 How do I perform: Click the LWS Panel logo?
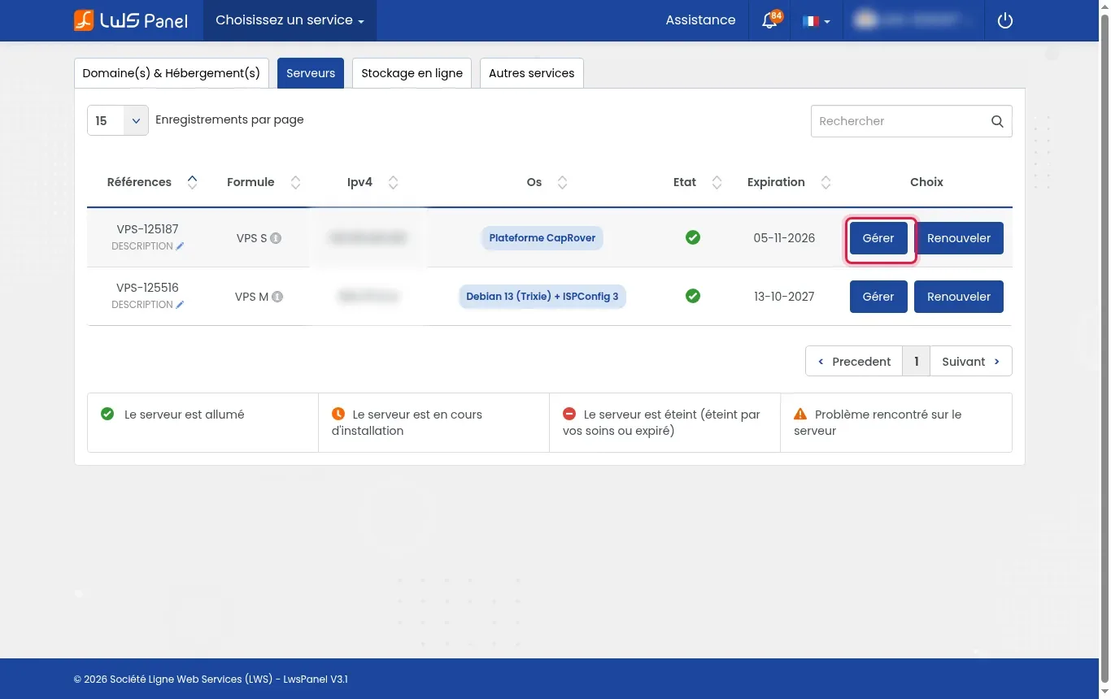point(130,20)
